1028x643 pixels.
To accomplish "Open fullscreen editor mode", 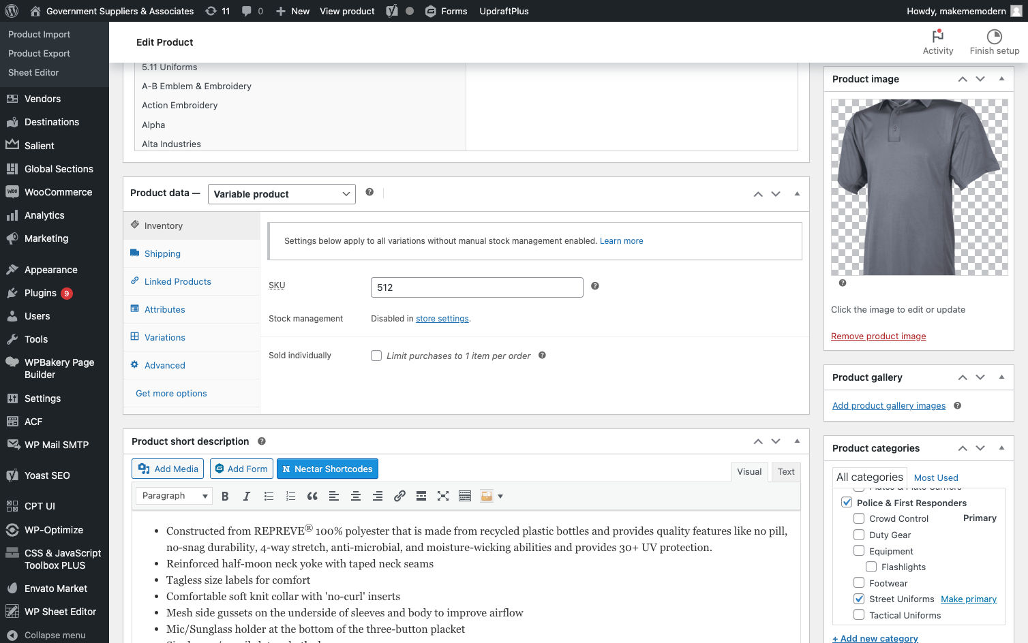I will (x=443, y=497).
